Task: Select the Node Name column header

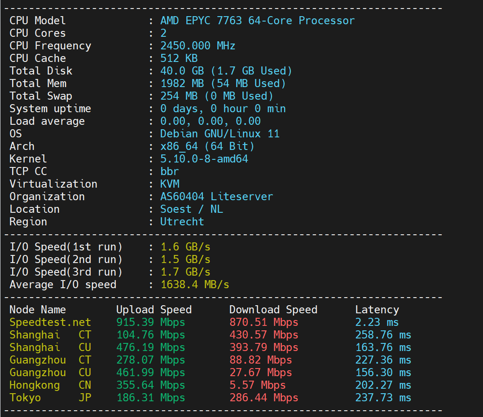Action: point(38,310)
